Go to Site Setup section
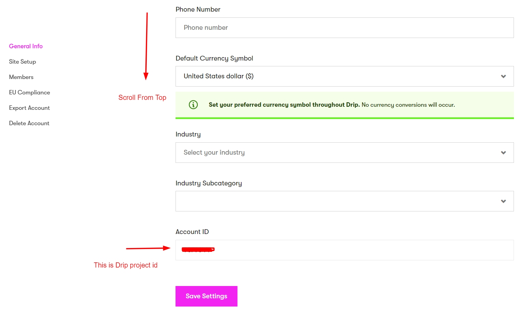The width and height of the screenshot is (529, 312). pyautogui.click(x=23, y=62)
